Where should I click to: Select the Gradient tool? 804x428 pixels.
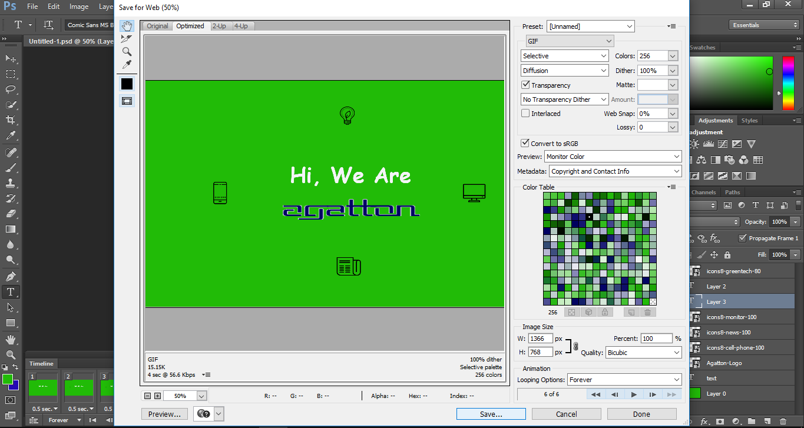click(x=11, y=229)
